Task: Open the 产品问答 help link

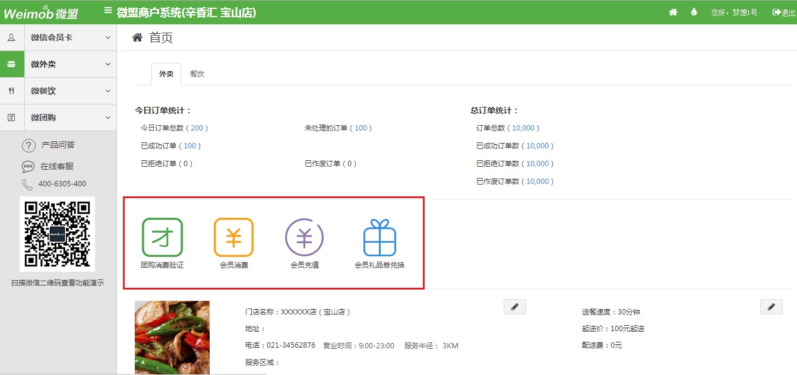Action: tap(58, 145)
